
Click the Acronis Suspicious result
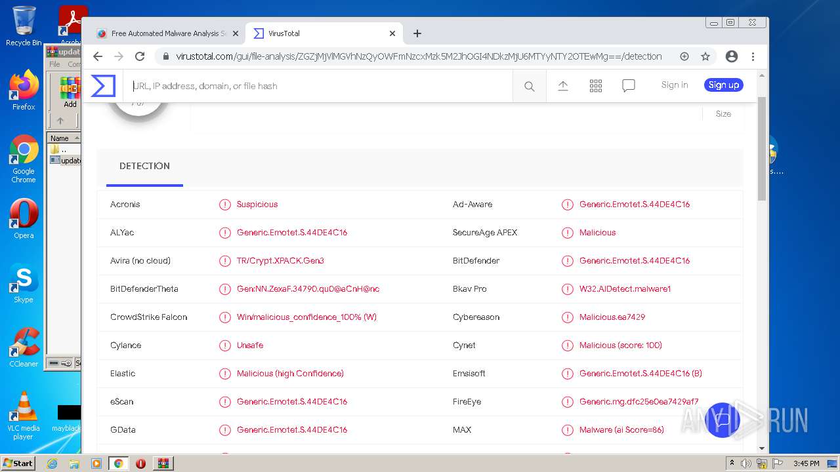pyautogui.click(x=257, y=205)
